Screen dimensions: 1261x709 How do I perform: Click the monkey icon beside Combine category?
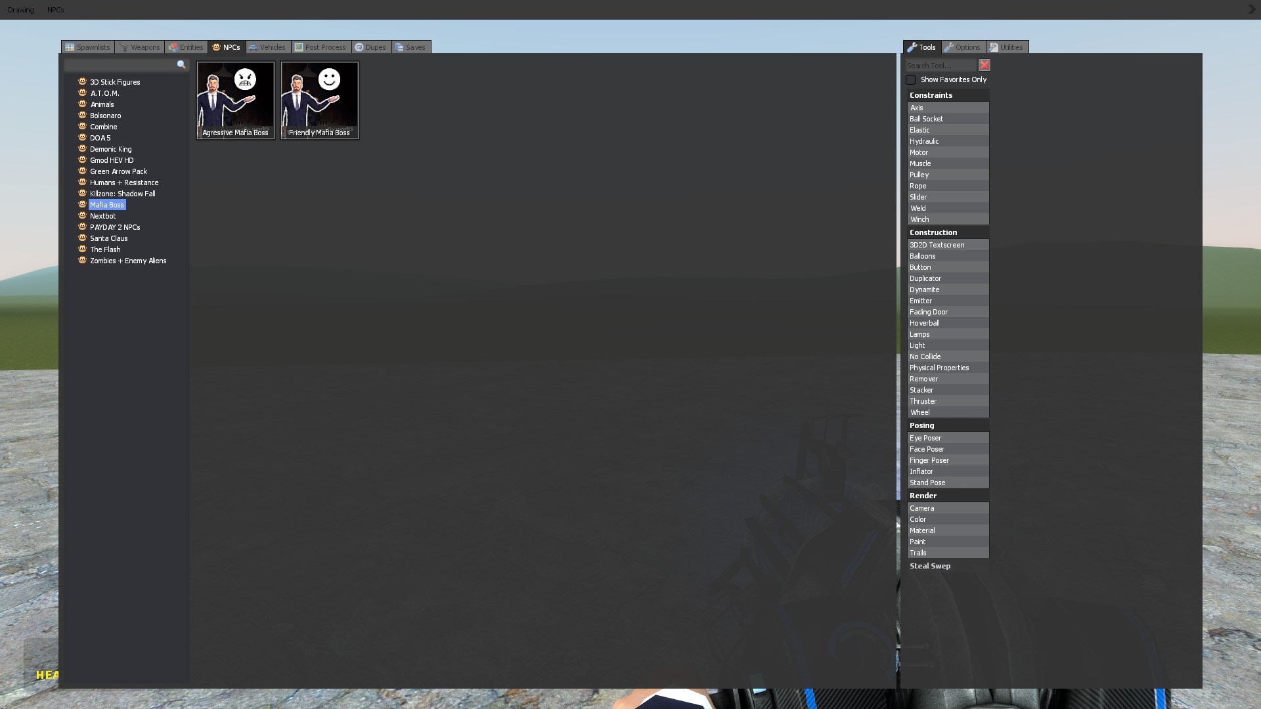point(82,127)
